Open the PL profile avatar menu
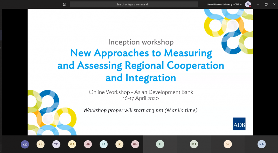The width and height of the screenshot is (278, 153). click(x=248, y=5)
